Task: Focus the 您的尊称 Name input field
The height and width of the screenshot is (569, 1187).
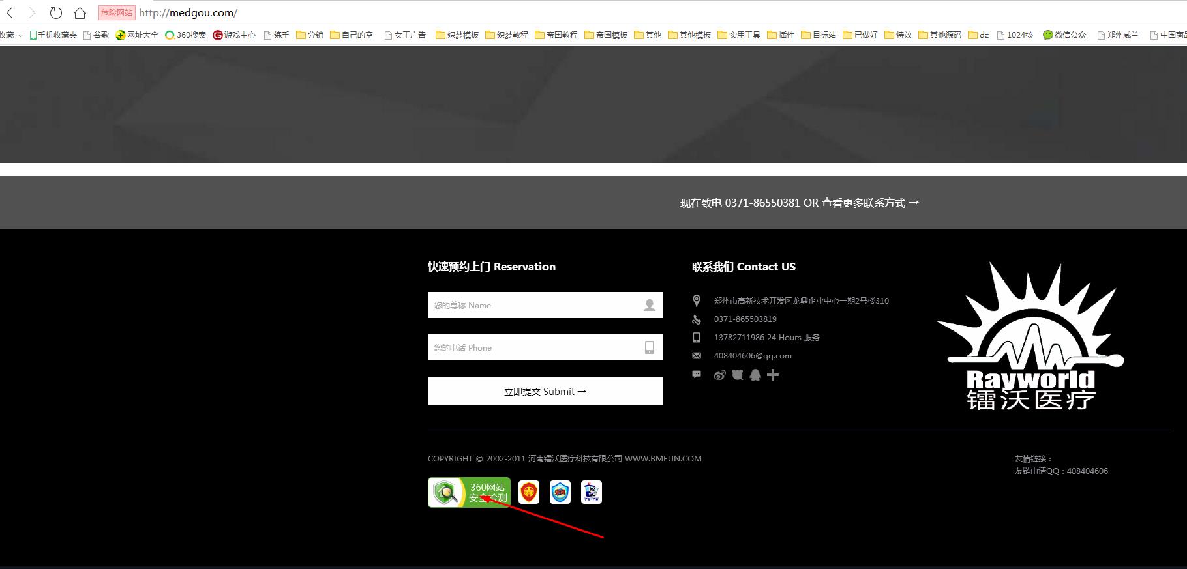Action: 535,305
